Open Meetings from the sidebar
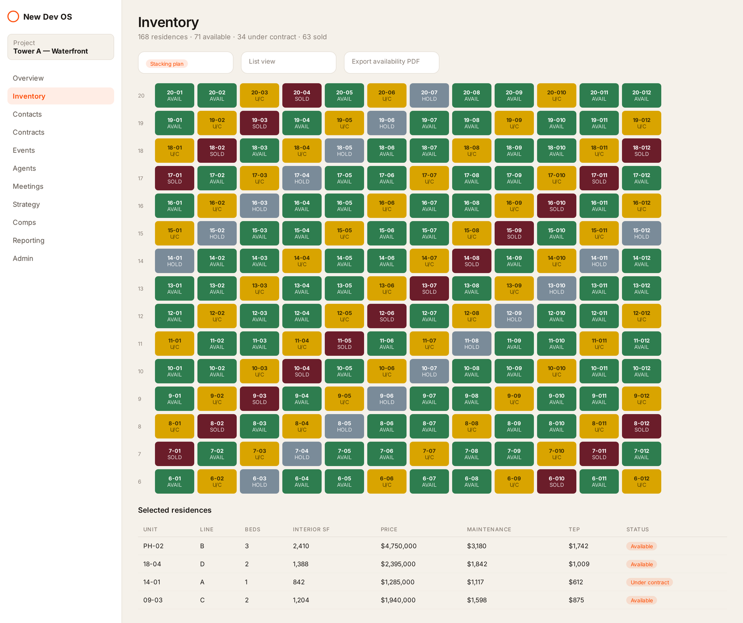 [61, 186]
